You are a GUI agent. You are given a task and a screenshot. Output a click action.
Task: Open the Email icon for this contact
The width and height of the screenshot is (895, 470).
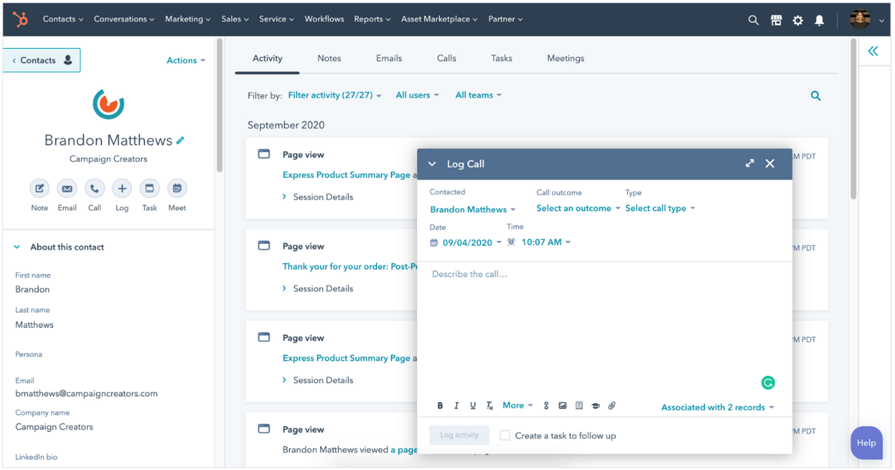pos(66,189)
